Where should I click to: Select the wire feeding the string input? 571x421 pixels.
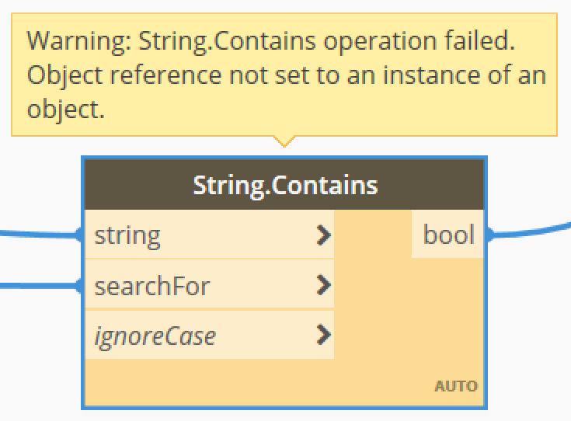39,232
